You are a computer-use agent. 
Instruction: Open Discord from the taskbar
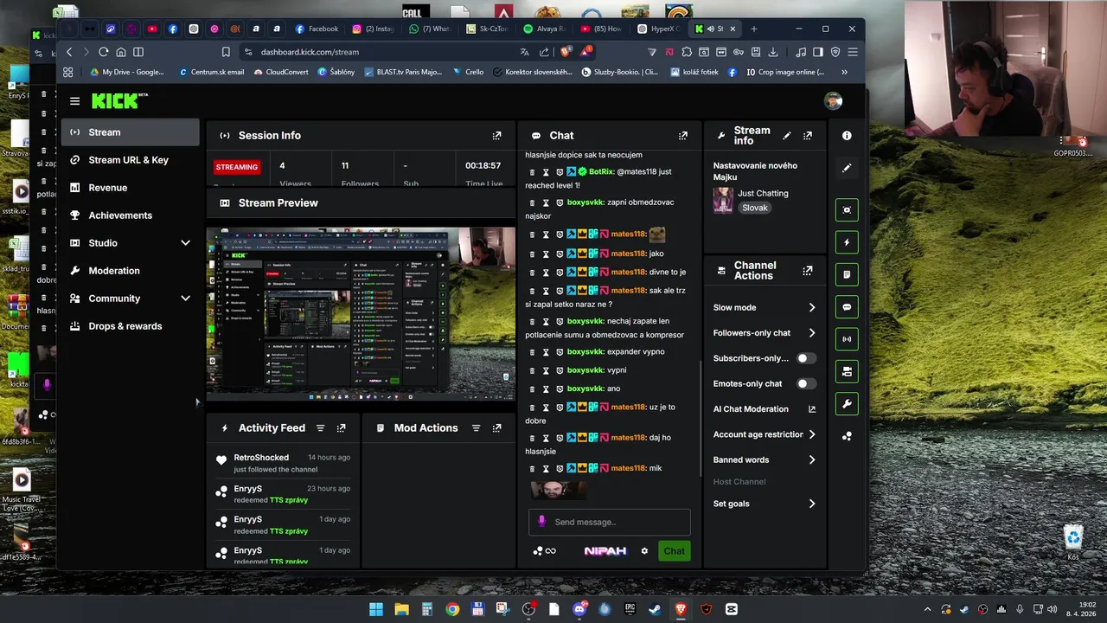pos(579,609)
